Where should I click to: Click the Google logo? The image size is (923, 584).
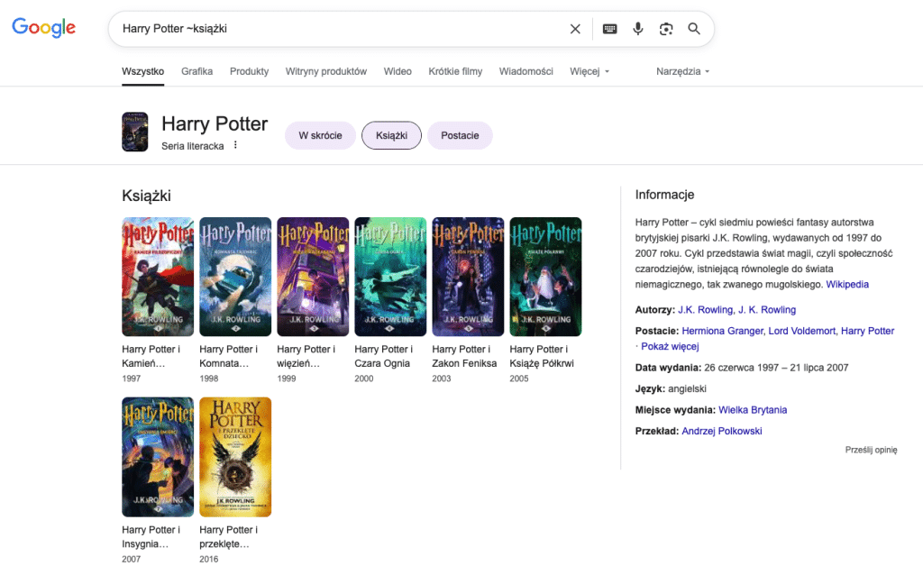pos(43,27)
